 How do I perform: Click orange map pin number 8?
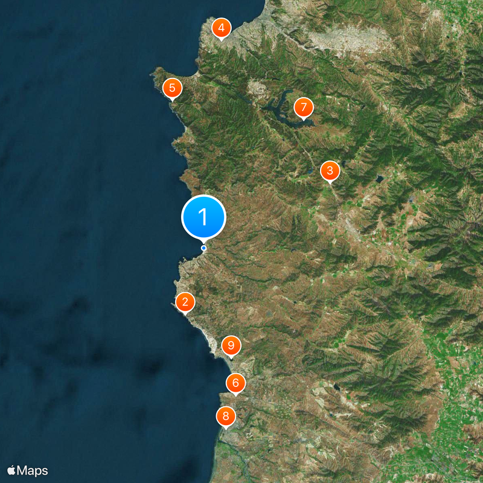226,417
